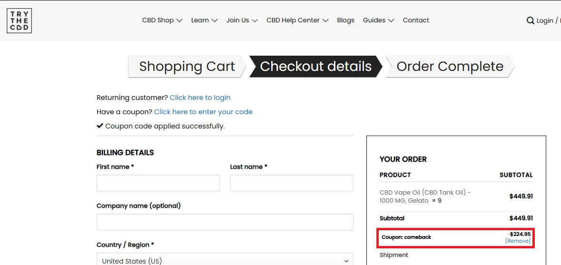561x265 pixels.
Task: Go to the Blogs page
Action: coord(345,20)
